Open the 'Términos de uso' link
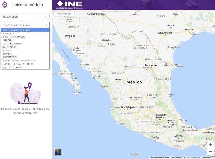Viewport: 215px width, 159px height. pos(208,158)
